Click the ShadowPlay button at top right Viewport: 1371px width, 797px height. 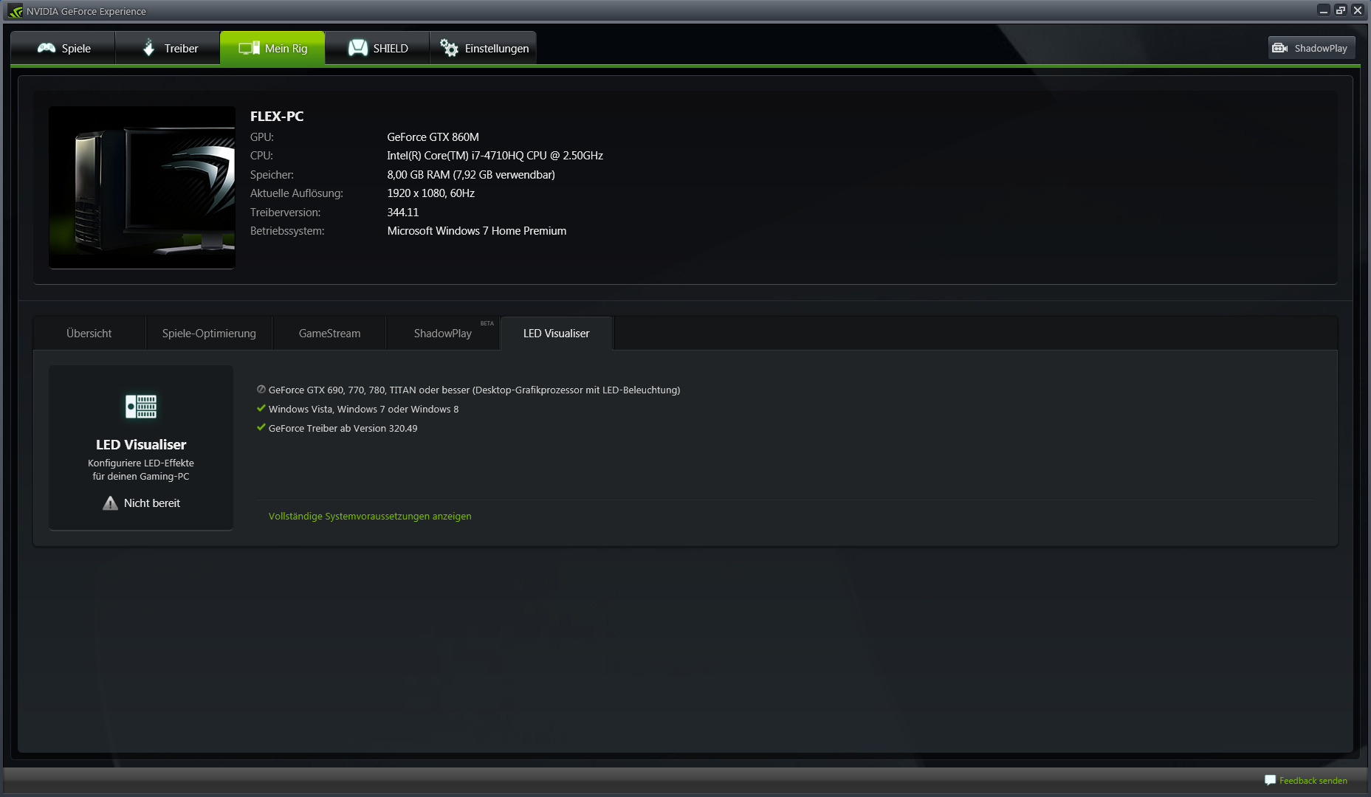tap(1311, 48)
